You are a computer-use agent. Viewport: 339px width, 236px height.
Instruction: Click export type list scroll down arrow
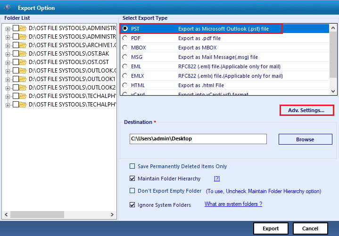(x=333, y=91)
